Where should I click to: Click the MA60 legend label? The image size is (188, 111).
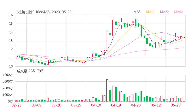(178, 12)
